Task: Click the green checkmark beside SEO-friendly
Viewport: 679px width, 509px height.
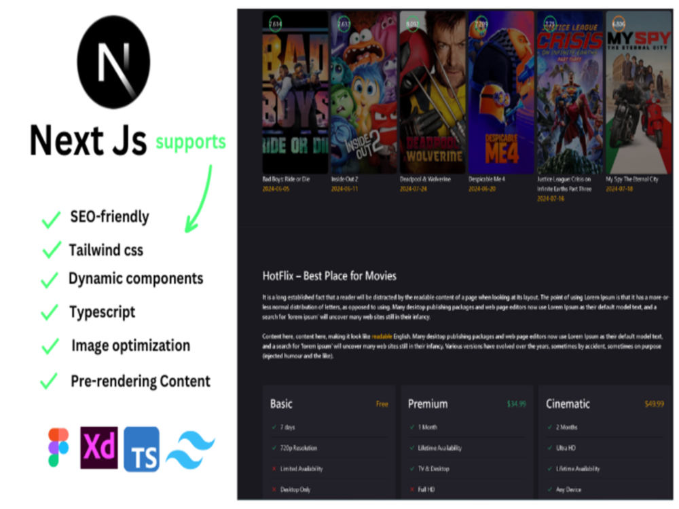Action: [x=51, y=219]
